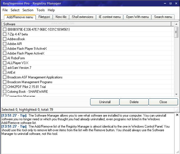The height and width of the screenshot is (154, 180).
Task: Go to the Shell extensions tab
Action: (83, 17)
